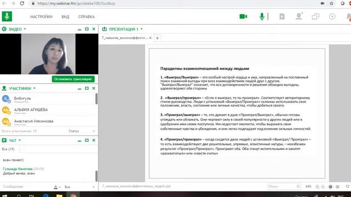Viewport: 351px width, 197px height.
Task: Open the СПРАВКА menu
Action: [x=87, y=17]
